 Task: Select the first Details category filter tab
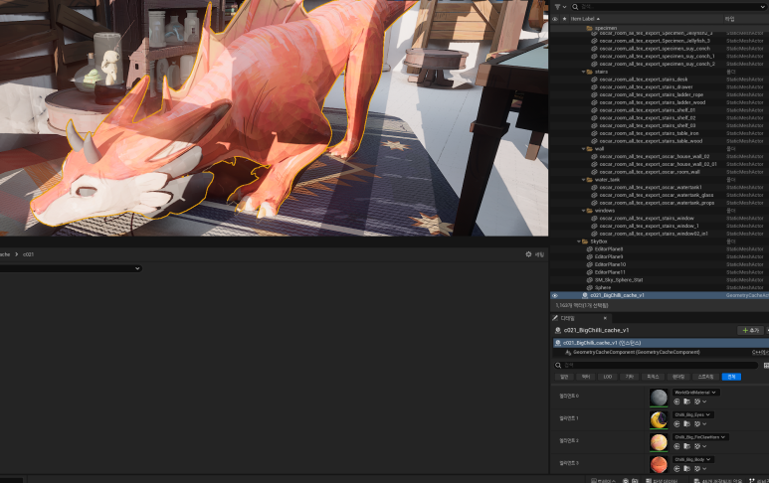coord(564,377)
